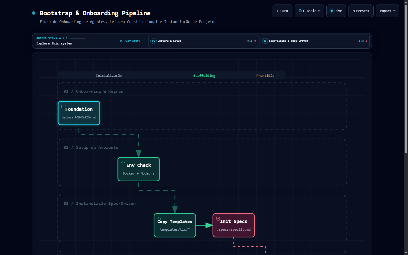408x255 pixels.
Task: Toggle the Live mode button
Action: coord(336,11)
